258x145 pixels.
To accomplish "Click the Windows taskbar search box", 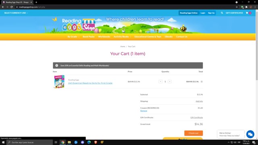I will 29,142.
